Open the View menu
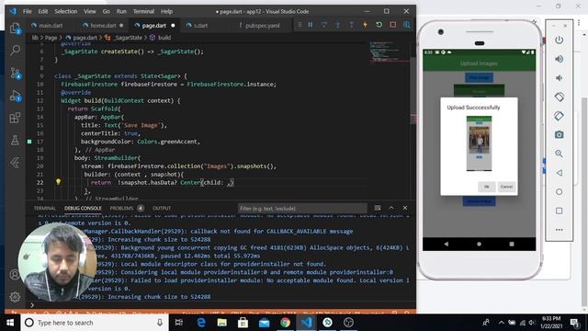This screenshot has width=588, height=331. click(x=90, y=11)
